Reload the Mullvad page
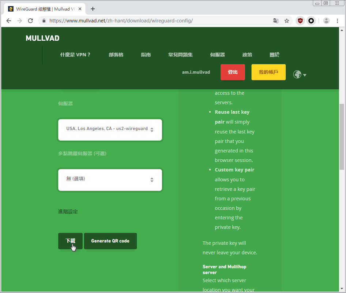The height and width of the screenshot is (293, 346). click(30, 21)
